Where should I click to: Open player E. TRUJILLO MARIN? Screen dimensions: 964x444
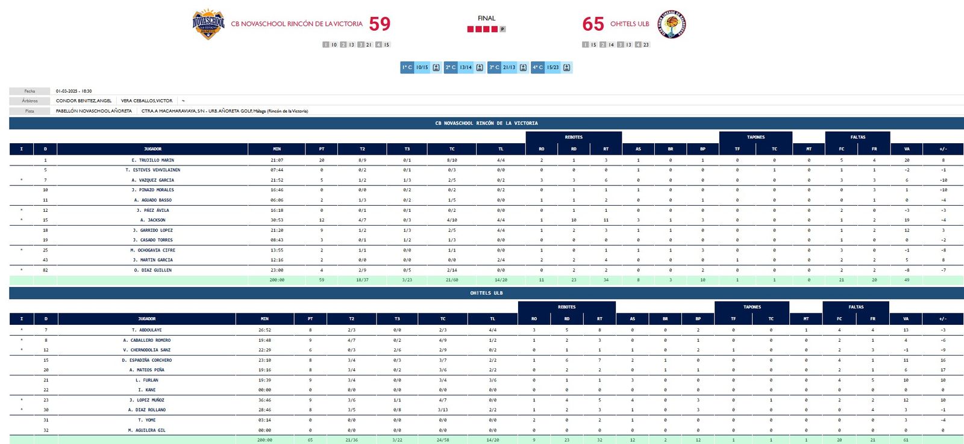[x=152, y=160]
